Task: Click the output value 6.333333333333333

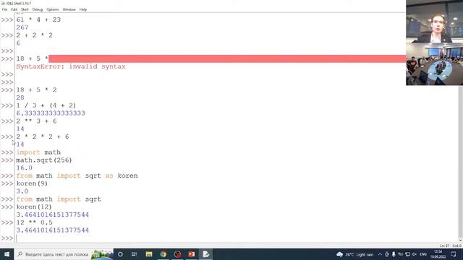Action: 51,113
